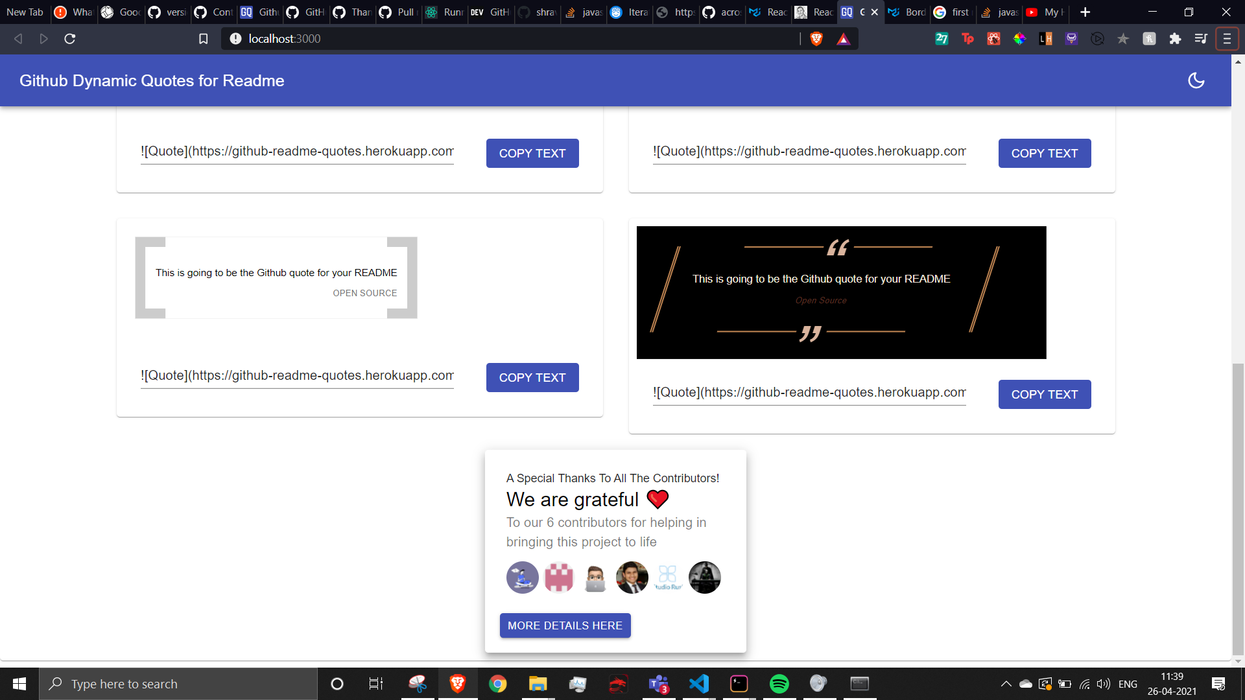
Task: Open the Brave hamburger menu
Action: pos(1227,39)
